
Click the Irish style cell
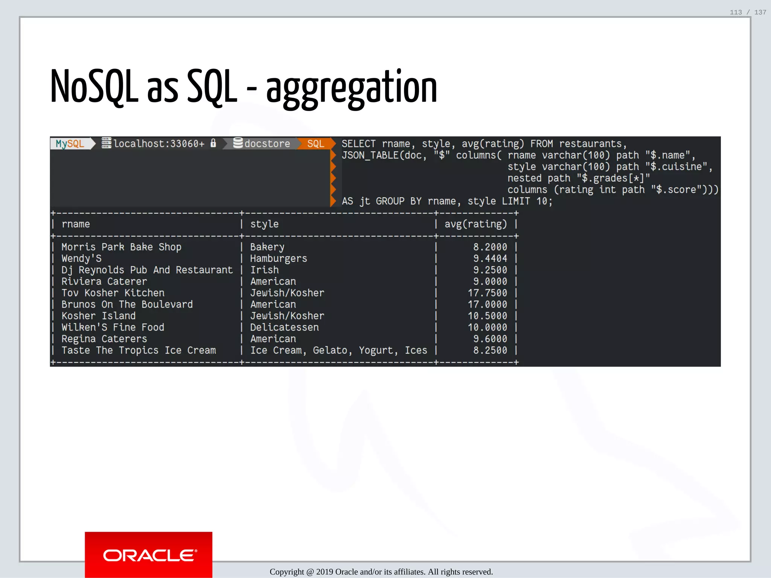(265, 270)
